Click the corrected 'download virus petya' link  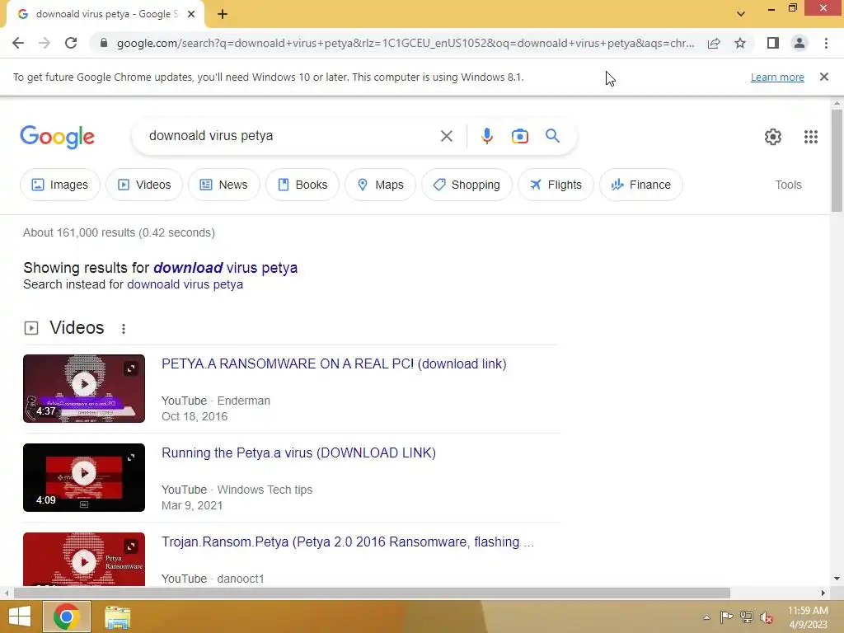(225, 268)
